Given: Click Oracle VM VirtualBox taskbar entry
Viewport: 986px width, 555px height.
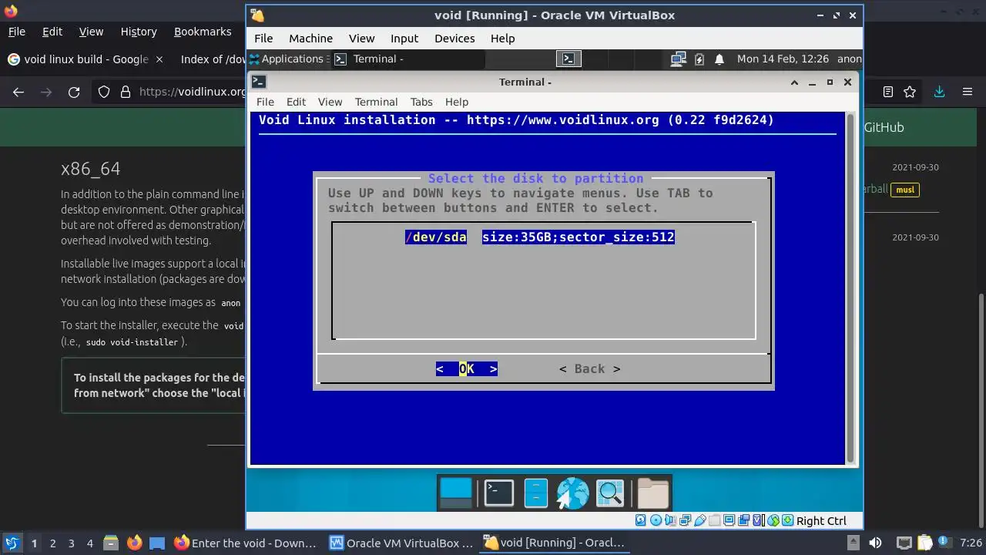Looking at the screenshot, I should click(x=401, y=543).
